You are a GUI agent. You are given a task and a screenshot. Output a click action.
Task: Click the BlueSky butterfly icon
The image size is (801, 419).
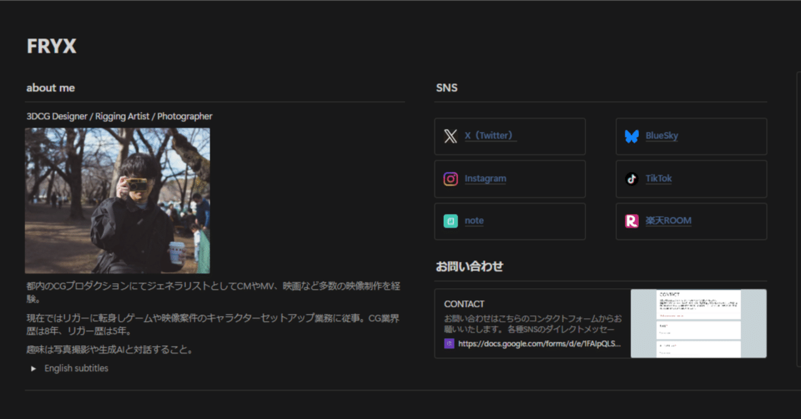(632, 136)
